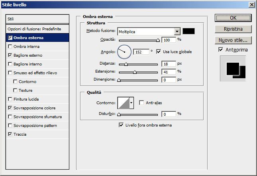Open the black shadow color swatch
Viewport: 257px width, 176px height.
click(x=188, y=31)
